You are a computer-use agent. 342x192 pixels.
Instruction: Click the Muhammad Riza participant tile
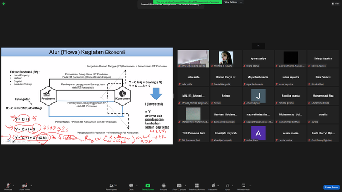(323, 96)
